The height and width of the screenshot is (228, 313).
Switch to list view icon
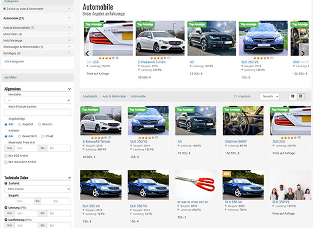pos(293,97)
